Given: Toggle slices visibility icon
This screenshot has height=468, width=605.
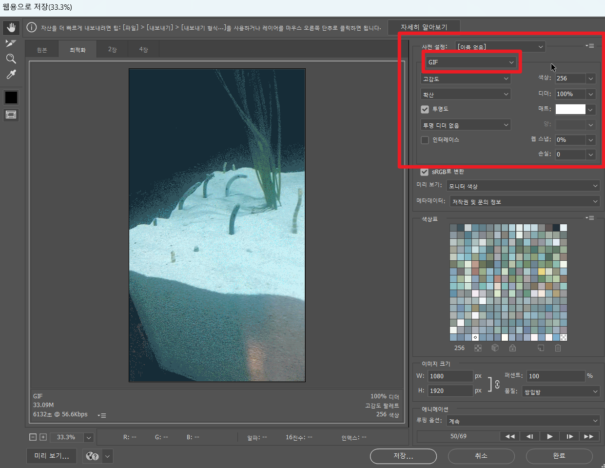Looking at the screenshot, I should (11, 115).
